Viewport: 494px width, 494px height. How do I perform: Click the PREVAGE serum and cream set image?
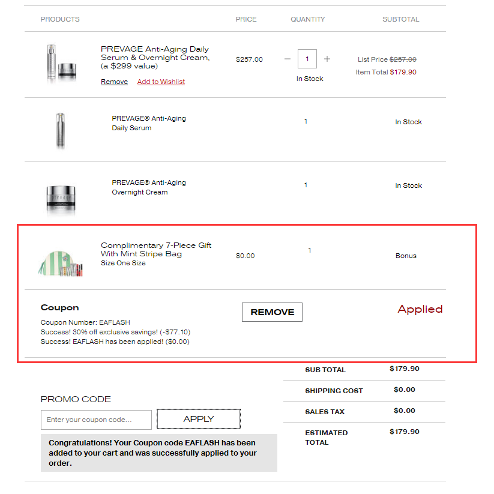(x=62, y=63)
